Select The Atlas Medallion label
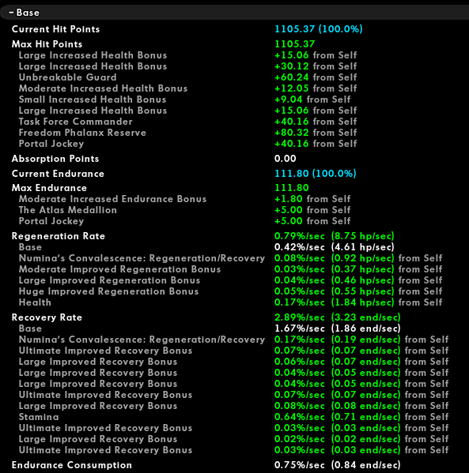This screenshot has height=473, width=469. click(x=68, y=210)
